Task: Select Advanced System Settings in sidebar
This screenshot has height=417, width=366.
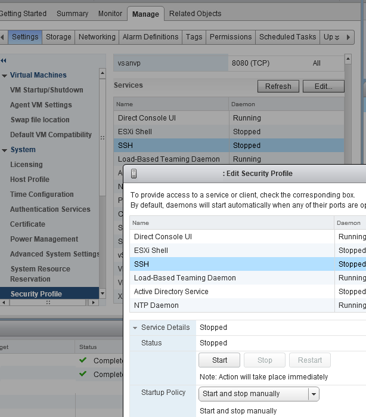Action: pyautogui.click(x=54, y=254)
